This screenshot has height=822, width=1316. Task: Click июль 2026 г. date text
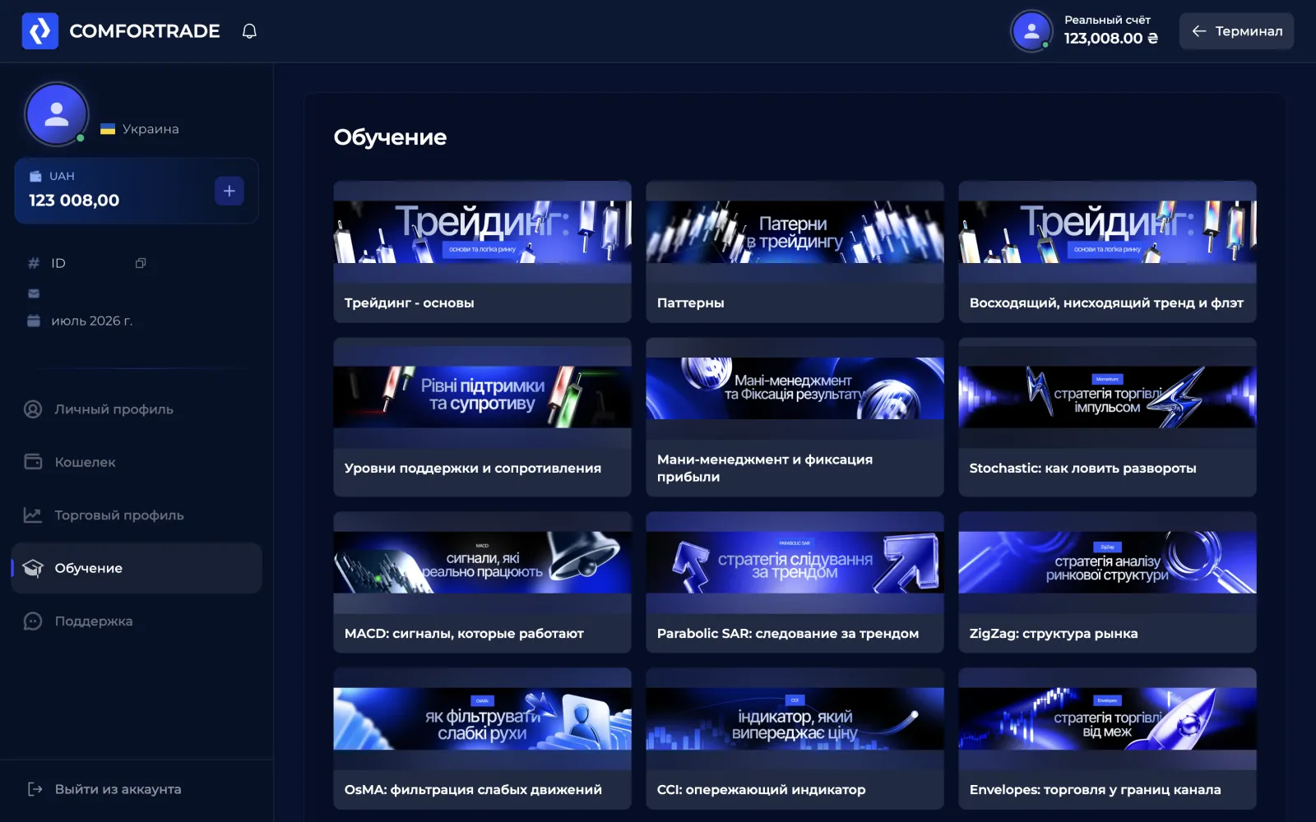pyautogui.click(x=91, y=321)
